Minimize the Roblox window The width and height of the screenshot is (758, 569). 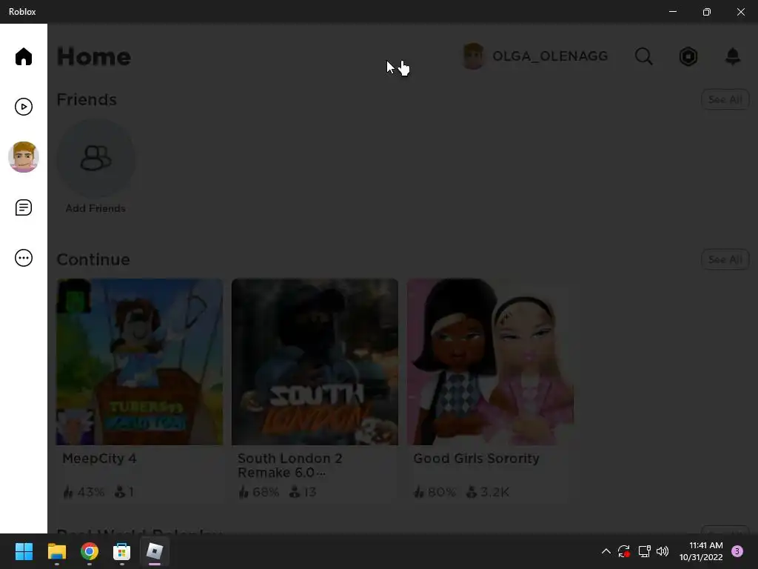click(x=673, y=12)
